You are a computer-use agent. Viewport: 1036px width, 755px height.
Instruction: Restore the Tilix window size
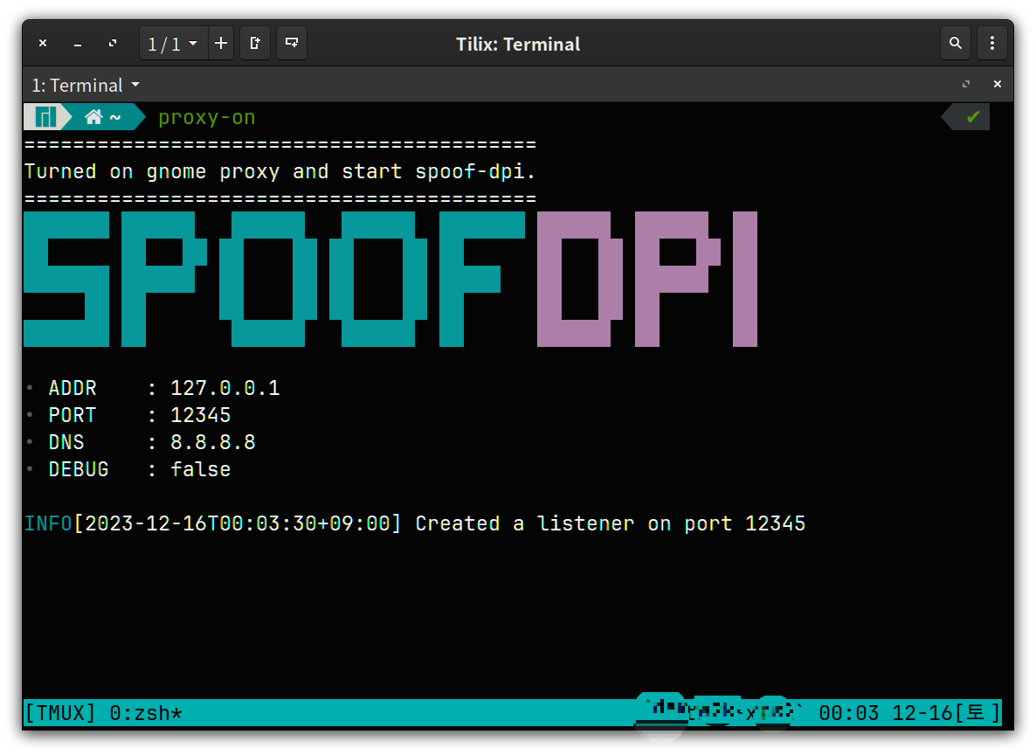point(113,43)
